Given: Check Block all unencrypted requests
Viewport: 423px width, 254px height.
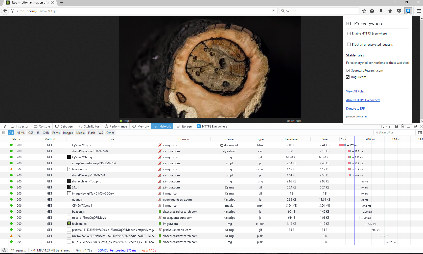Looking at the screenshot, I should click(x=349, y=44).
